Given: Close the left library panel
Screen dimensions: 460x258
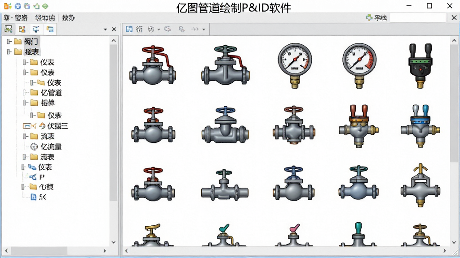Looking at the screenshot, I should coord(114,29).
